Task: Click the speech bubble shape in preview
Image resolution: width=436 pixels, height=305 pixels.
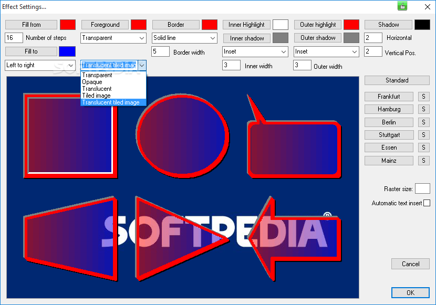Action: (x=294, y=150)
